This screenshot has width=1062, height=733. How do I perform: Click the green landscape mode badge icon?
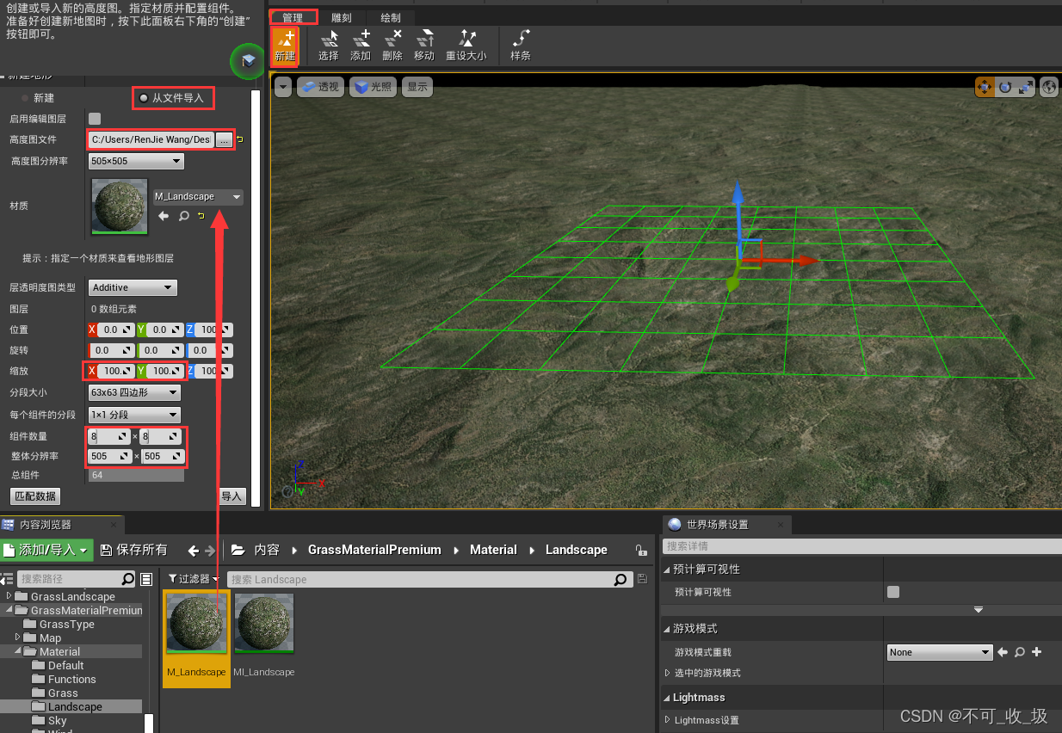248,61
